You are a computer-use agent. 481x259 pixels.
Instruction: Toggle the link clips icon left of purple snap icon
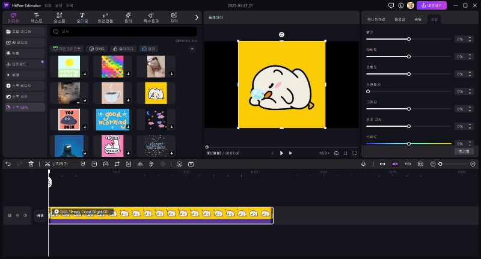click(x=382, y=164)
